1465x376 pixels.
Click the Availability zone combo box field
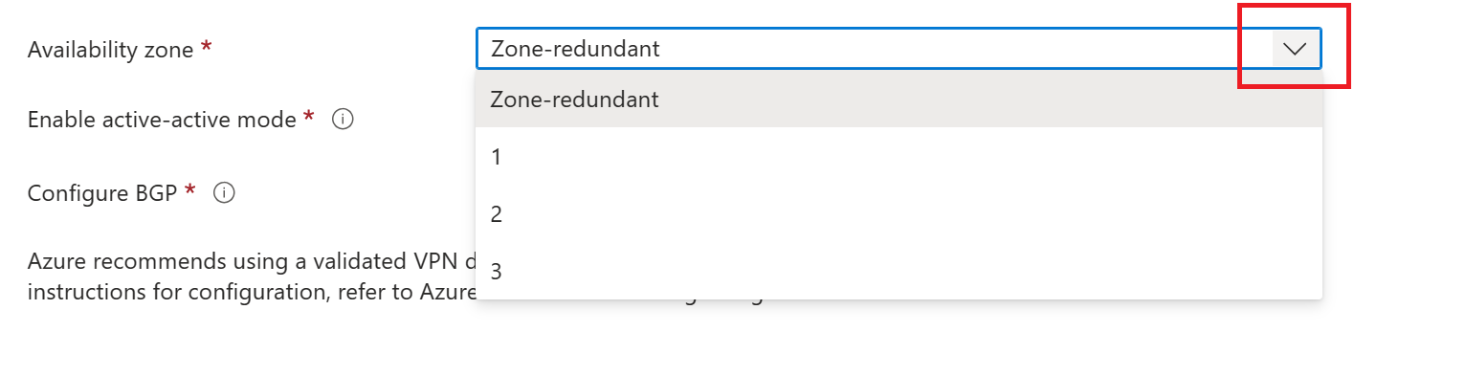pyautogui.click(x=899, y=49)
